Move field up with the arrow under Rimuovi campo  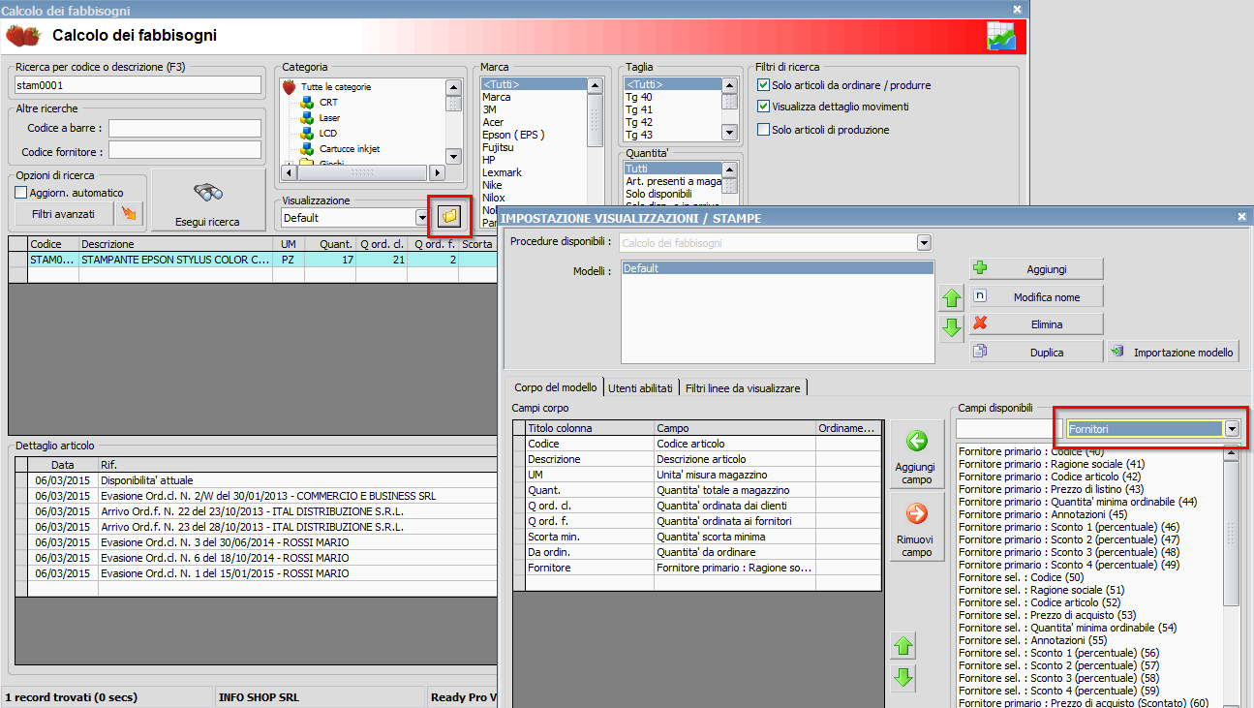902,646
